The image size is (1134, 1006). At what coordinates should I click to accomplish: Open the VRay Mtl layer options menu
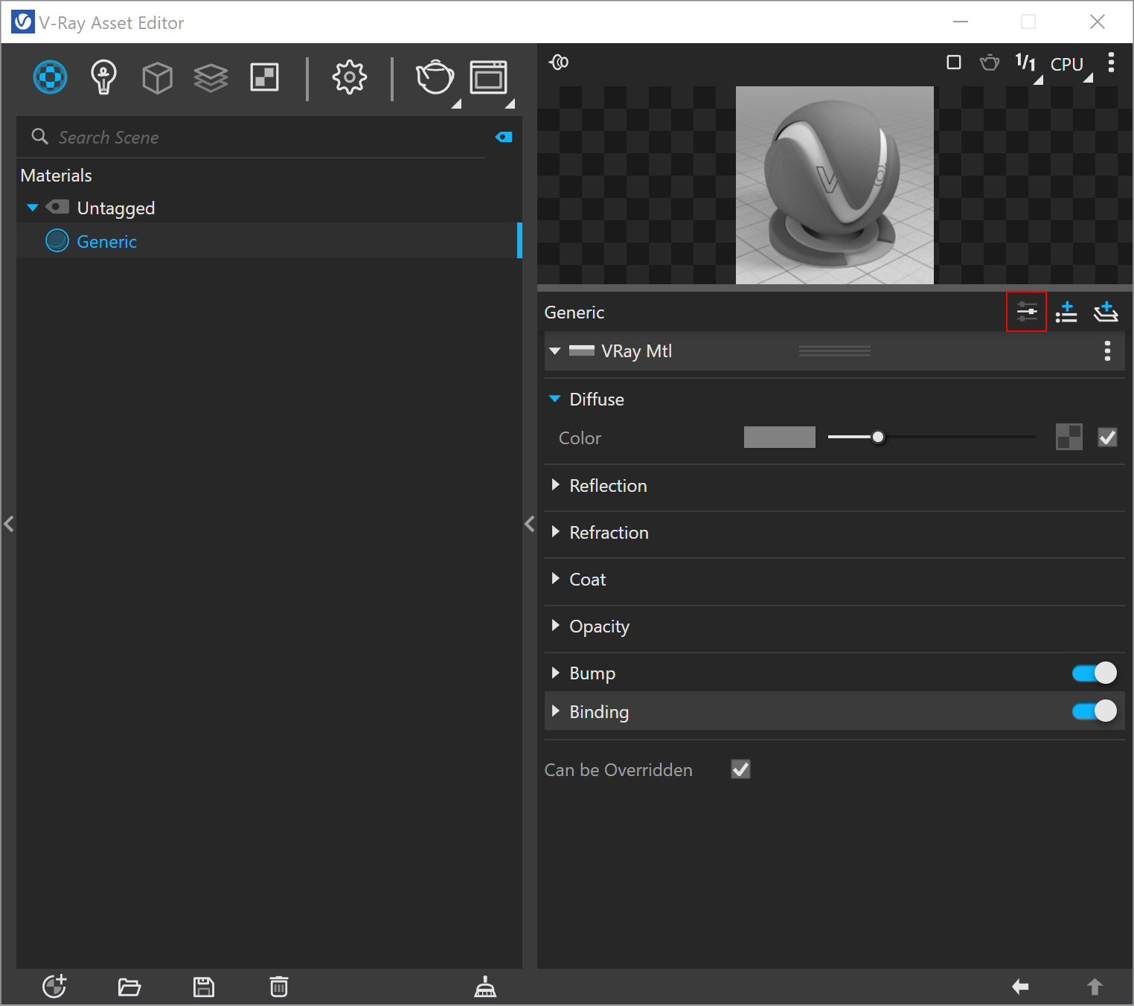1107,351
